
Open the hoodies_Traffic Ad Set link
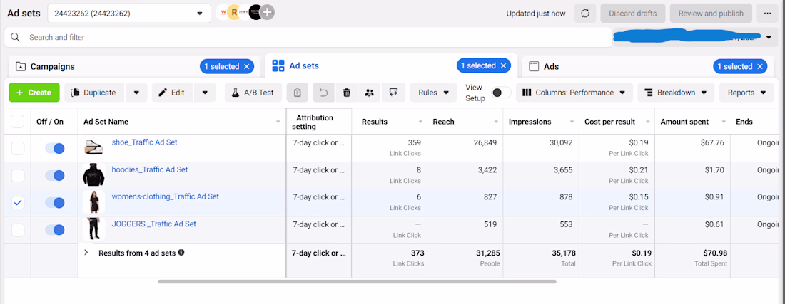(x=150, y=169)
